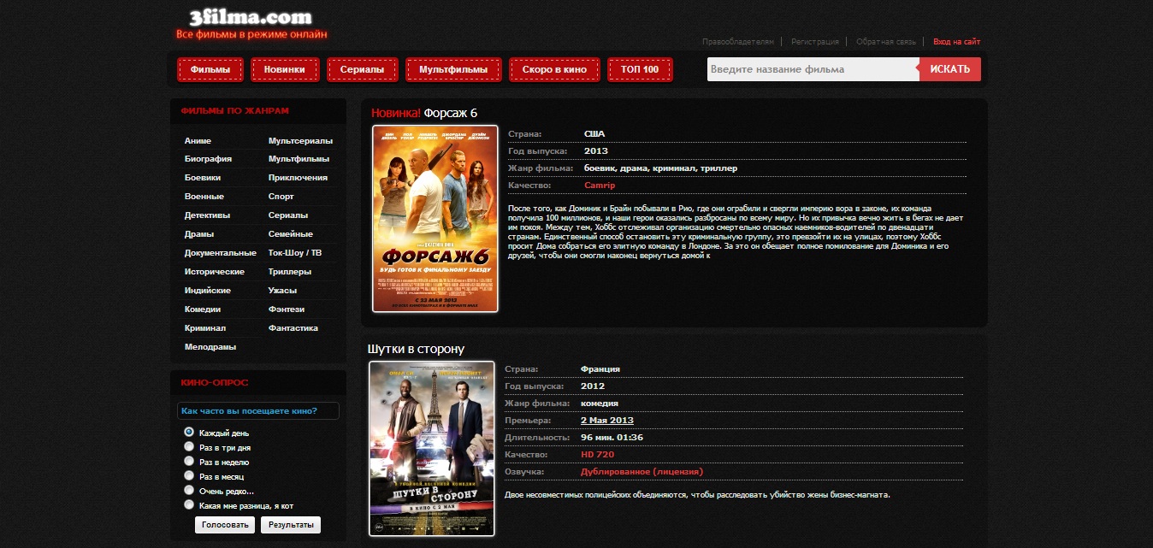Browse the Аниме genre

198,141
